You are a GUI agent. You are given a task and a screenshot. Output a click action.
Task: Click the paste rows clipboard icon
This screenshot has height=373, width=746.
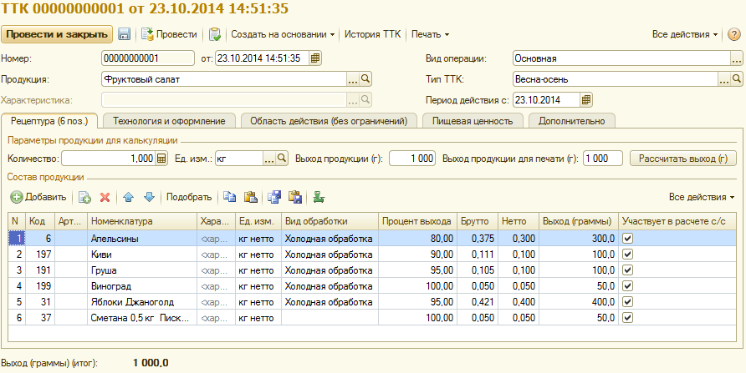pos(251,198)
